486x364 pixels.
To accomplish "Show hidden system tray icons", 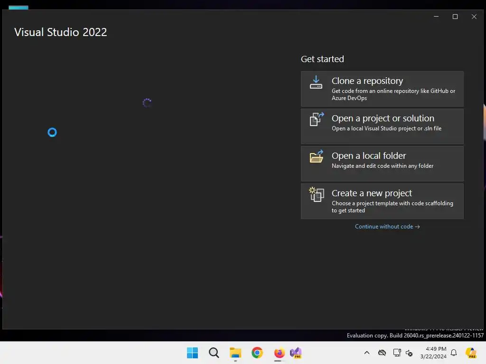I will [x=367, y=353].
